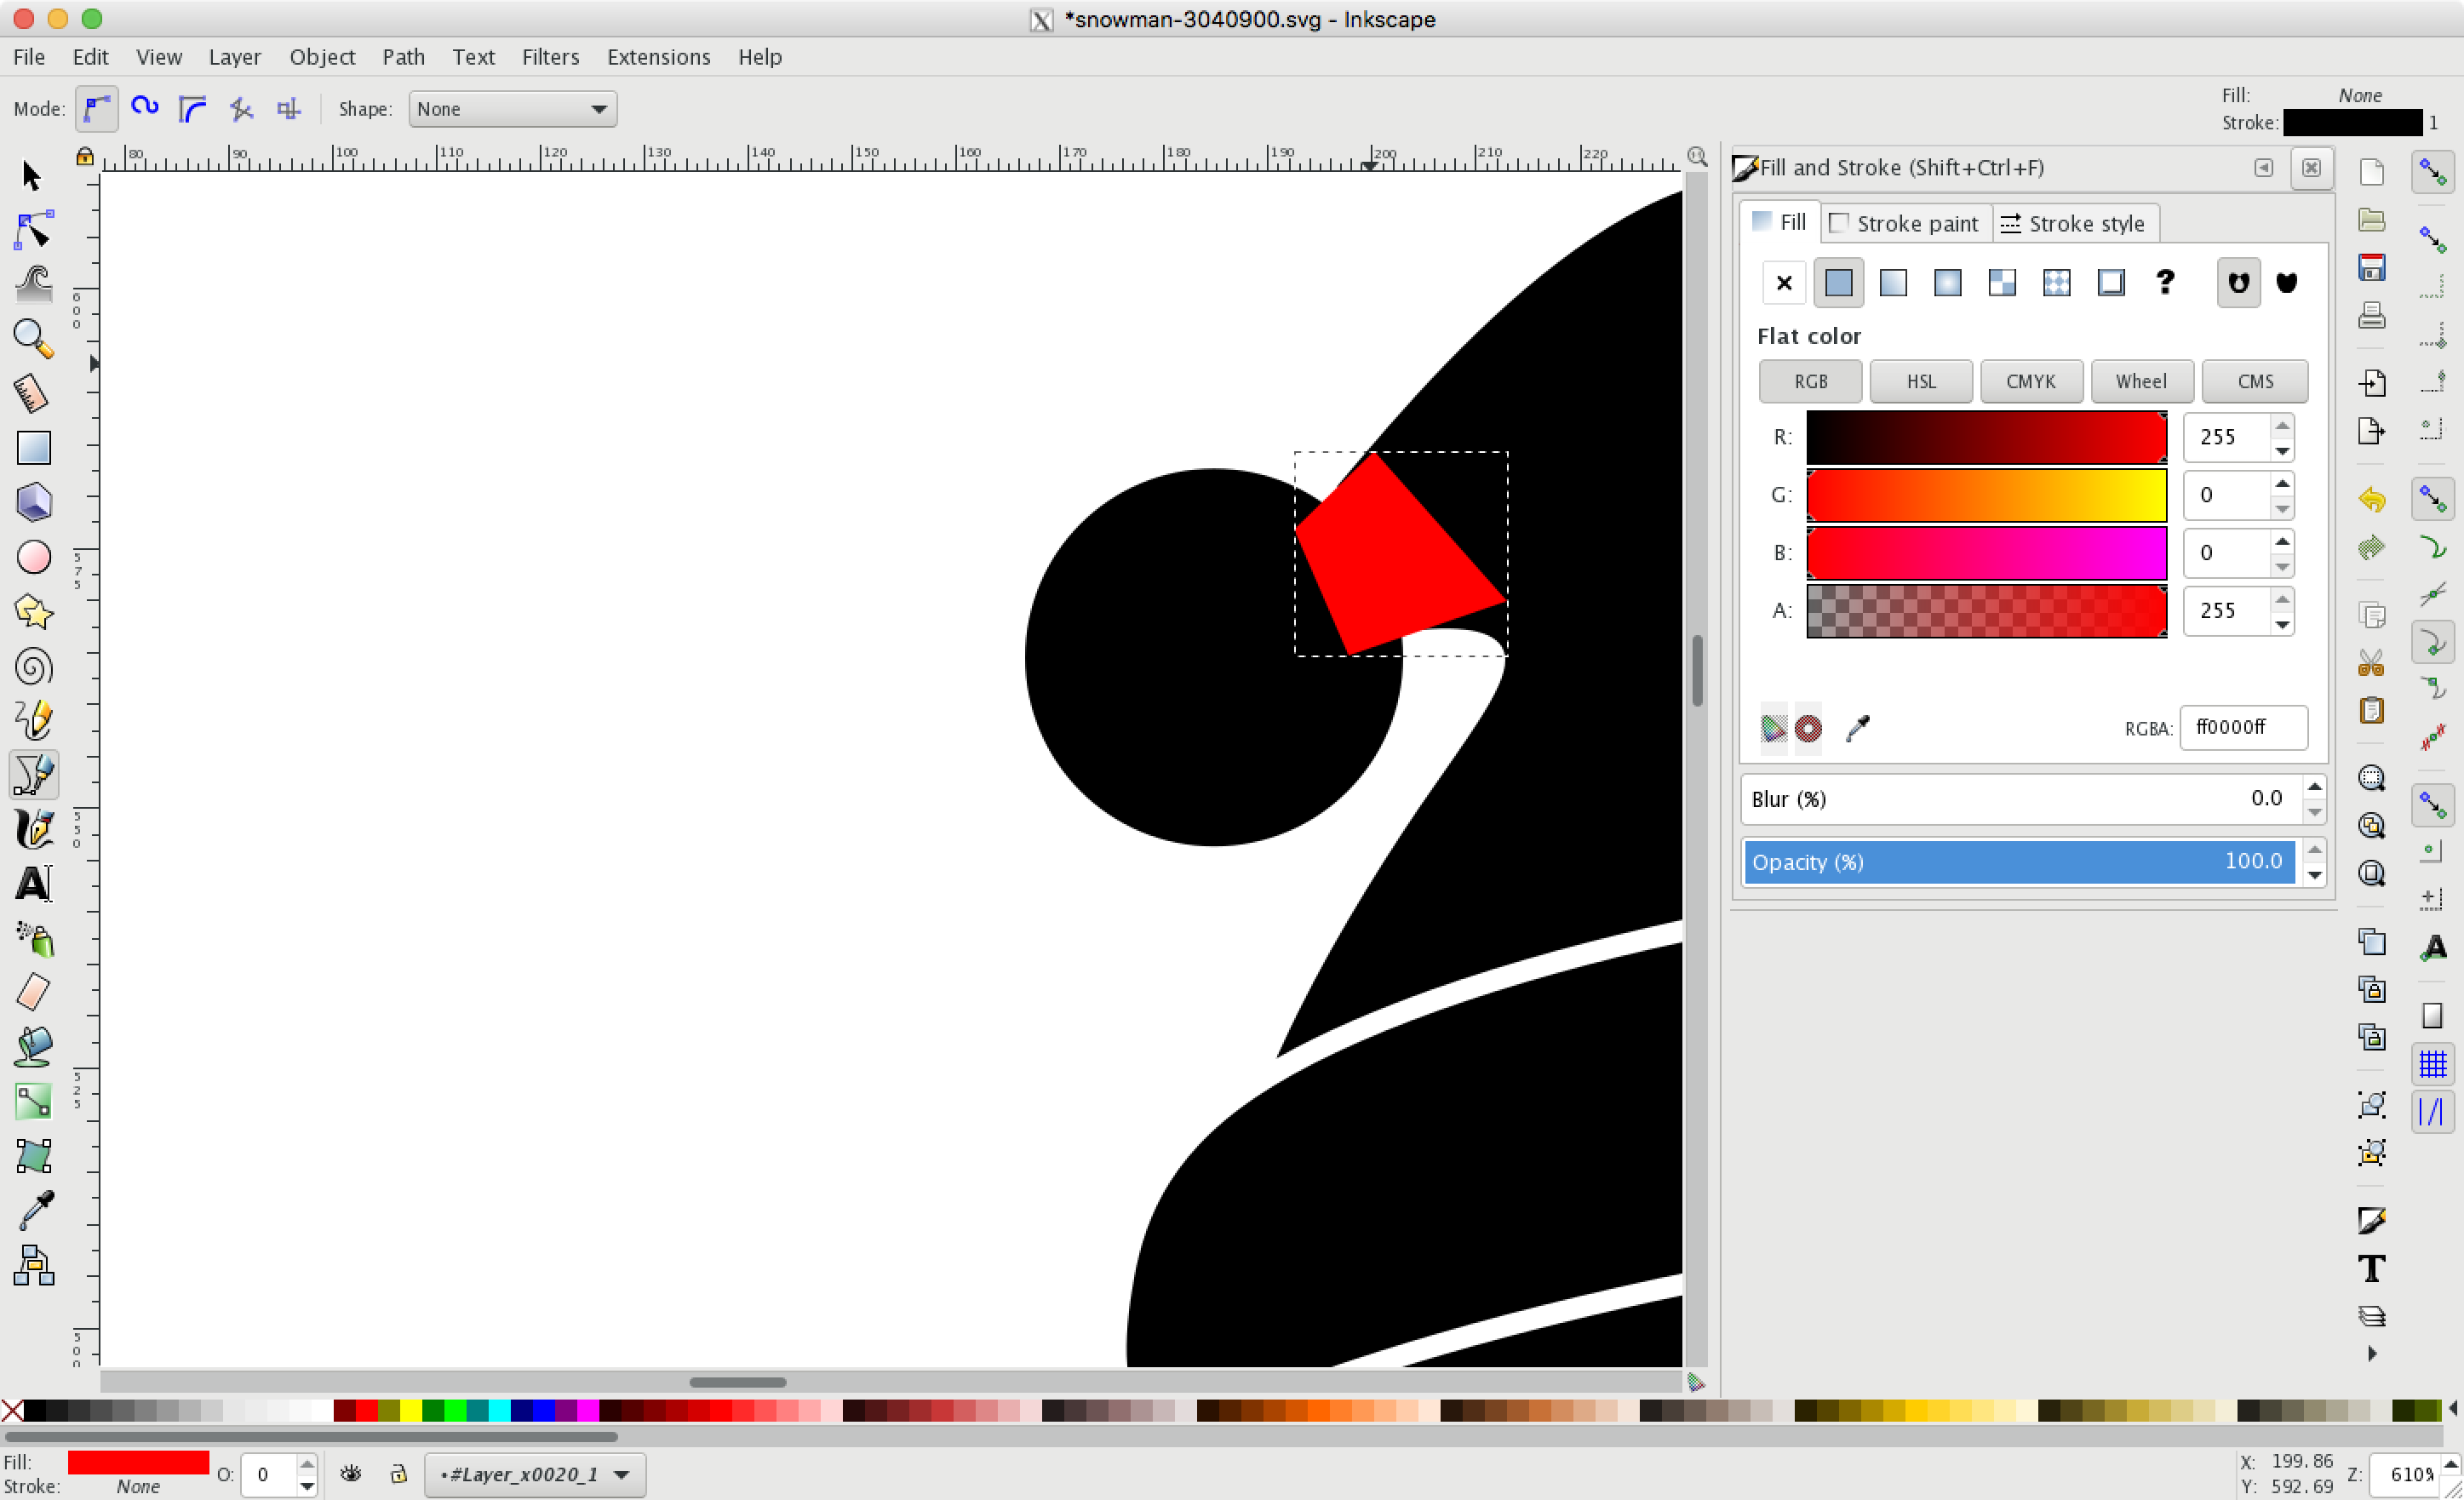2464x1500 pixels.
Task: Select the Zoom magnifier tool
Action: [33, 339]
